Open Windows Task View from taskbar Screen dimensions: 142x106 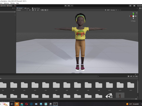(x=12, y=104)
